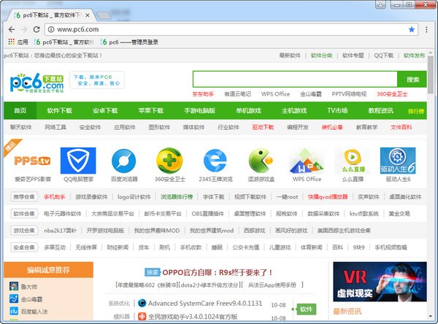438x324 pixels.
Task: Click the 手机助手 recommended link
Action: point(55,197)
